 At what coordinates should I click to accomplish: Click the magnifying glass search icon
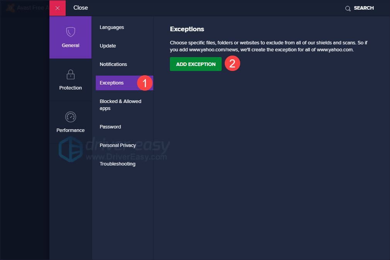click(348, 8)
